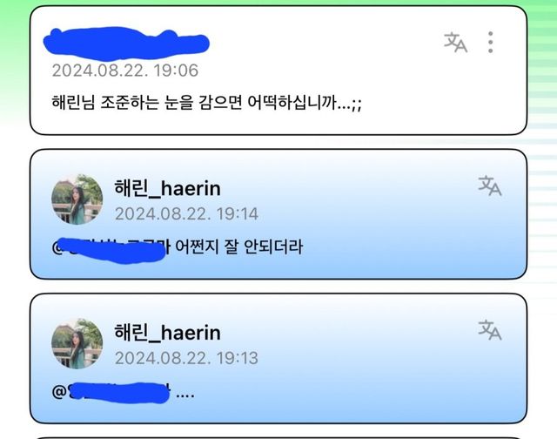Tap the 해린_haerin username on the 19:14 reply
Viewport: 557px width, 439px height.
point(167,188)
